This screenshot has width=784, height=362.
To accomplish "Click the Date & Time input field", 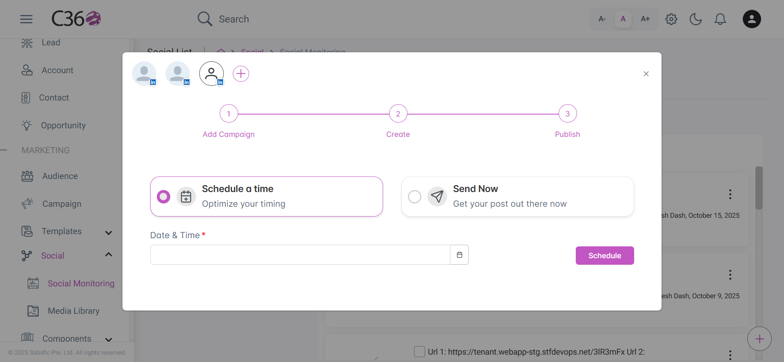I will (300, 255).
